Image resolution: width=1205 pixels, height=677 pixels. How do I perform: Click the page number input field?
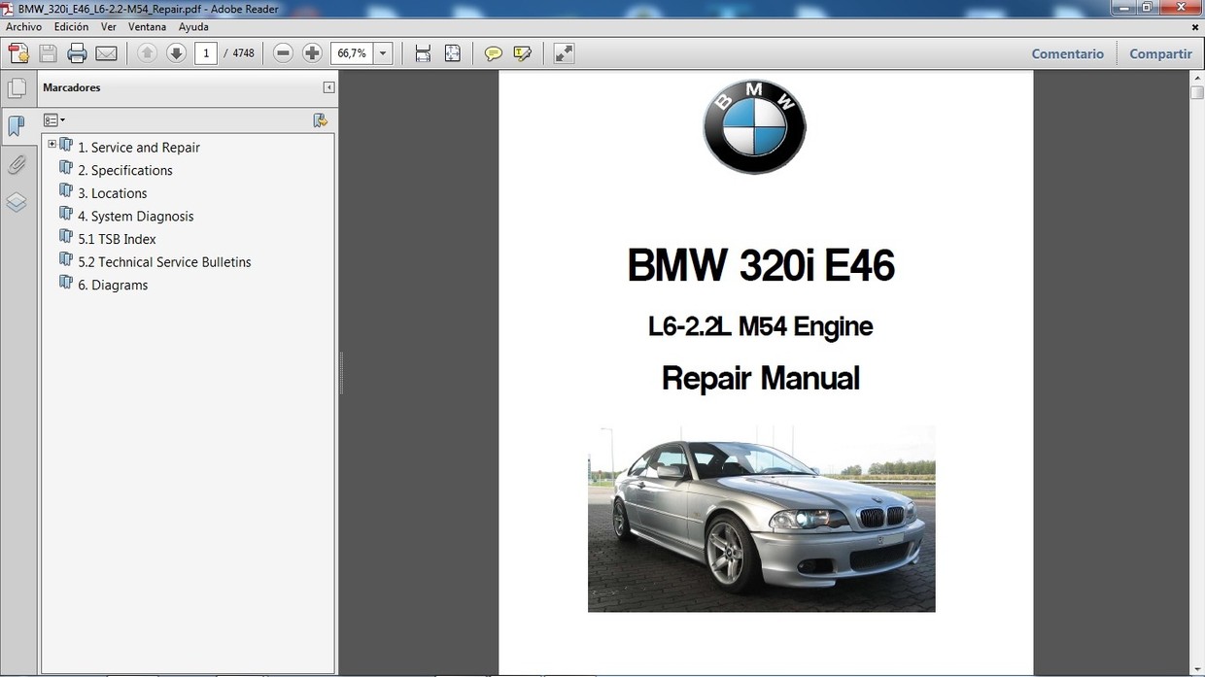205,53
